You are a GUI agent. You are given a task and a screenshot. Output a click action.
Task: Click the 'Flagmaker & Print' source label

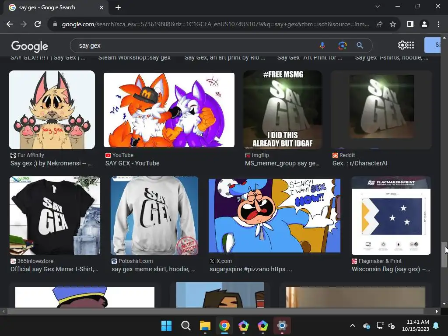380,261
